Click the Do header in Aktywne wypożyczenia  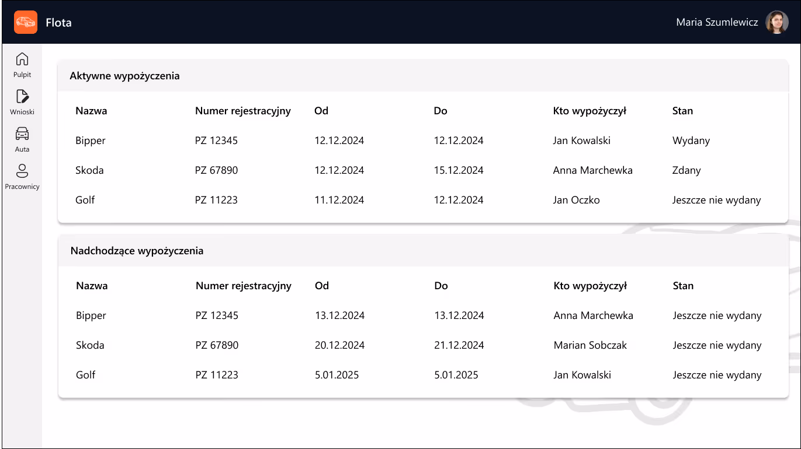point(441,111)
